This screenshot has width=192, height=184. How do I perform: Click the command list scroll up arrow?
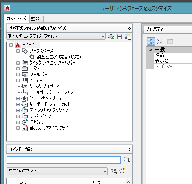128,182
